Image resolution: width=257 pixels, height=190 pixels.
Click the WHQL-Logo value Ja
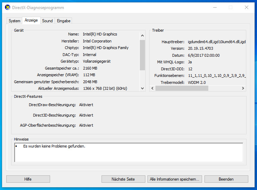pos(190,62)
